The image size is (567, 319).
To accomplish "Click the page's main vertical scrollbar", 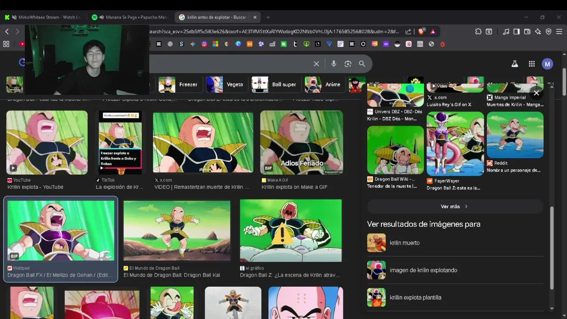I will tap(564, 82).
